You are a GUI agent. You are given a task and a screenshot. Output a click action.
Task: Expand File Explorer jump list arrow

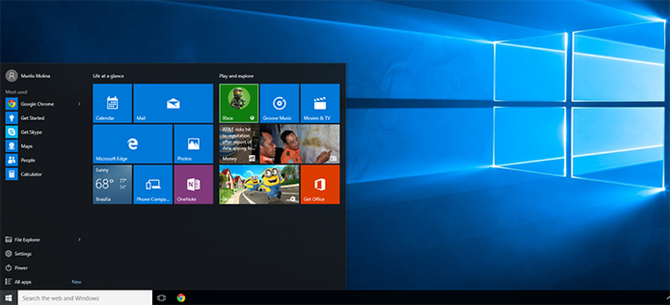click(79, 240)
